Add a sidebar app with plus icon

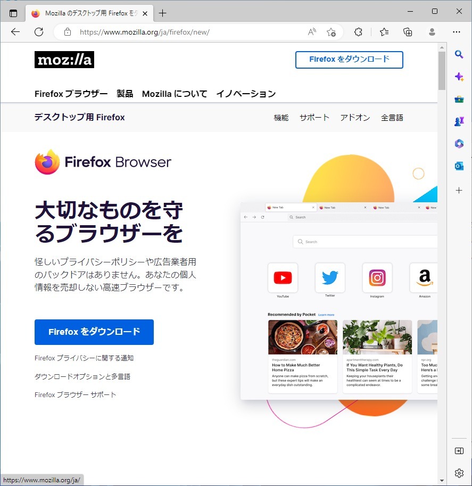459,191
